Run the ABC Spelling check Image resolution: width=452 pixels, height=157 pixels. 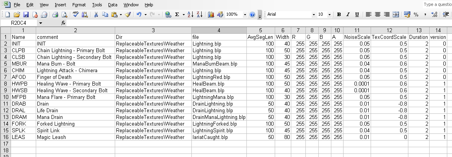(76, 15)
